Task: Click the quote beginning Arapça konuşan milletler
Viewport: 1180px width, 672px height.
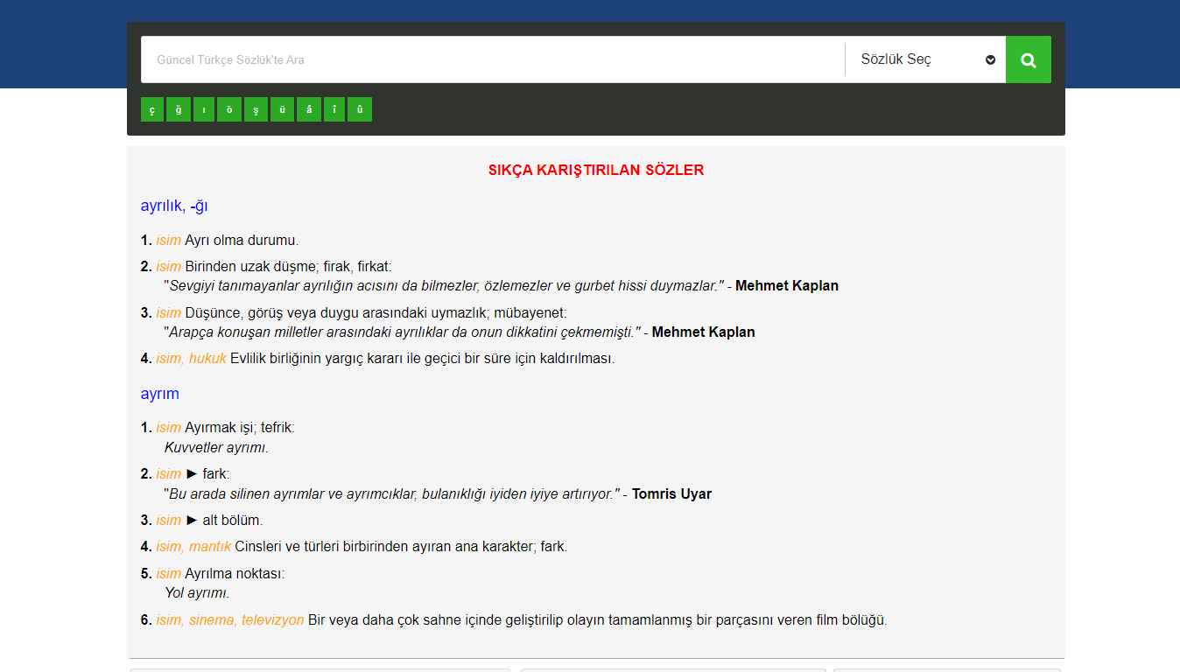Action: click(x=403, y=332)
